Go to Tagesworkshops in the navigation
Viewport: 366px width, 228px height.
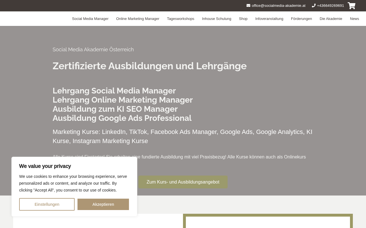[x=181, y=19]
